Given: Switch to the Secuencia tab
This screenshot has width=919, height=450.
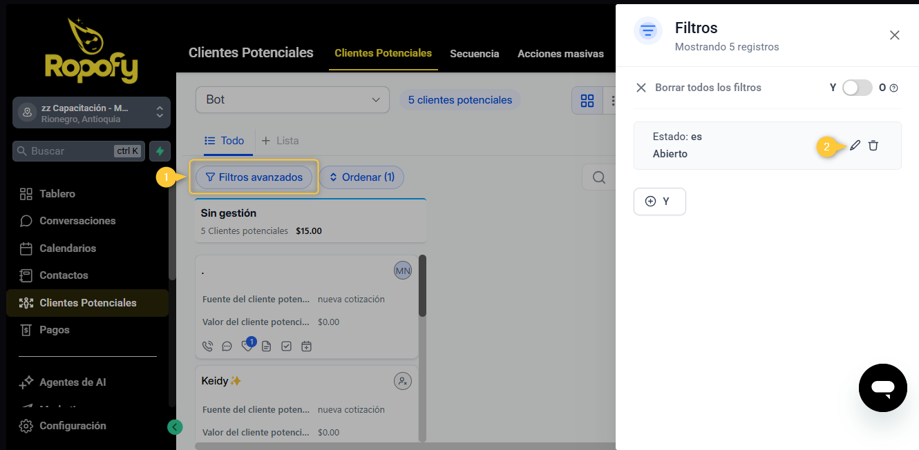Looking at the screenshot, I should (474, 54).
